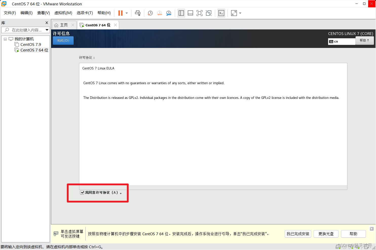
Task: Open the 帮助(H) menu
Action: 104,13
